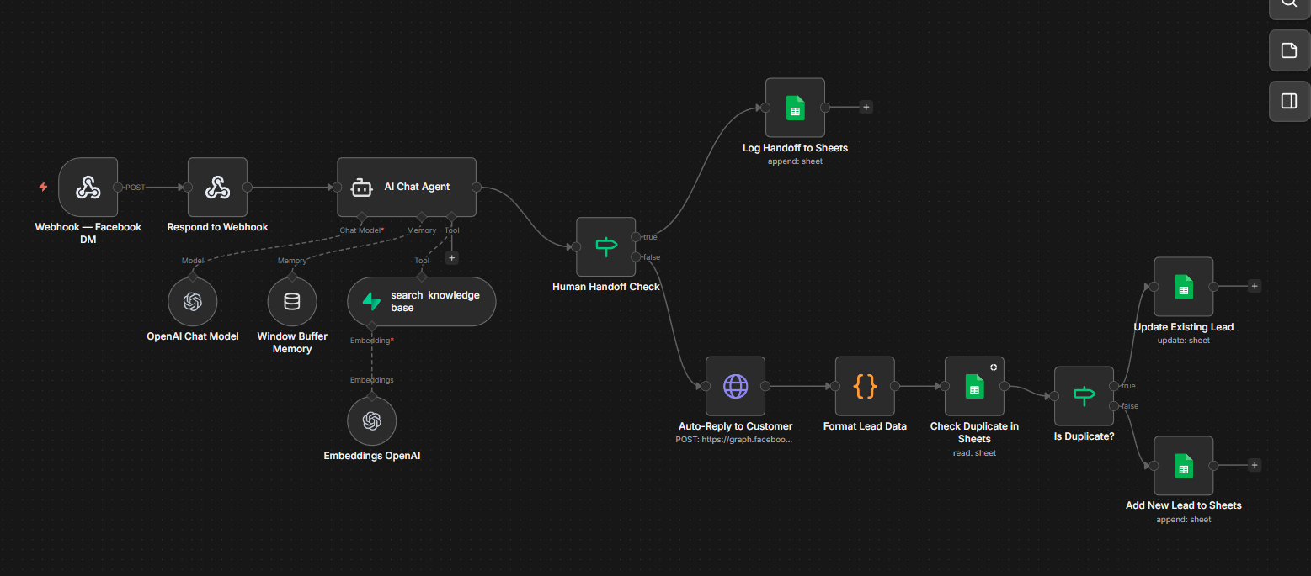Click the search icon in right sidebar
The image size is (1311, 576).
pyautogui.click(x=1289, y=4)
